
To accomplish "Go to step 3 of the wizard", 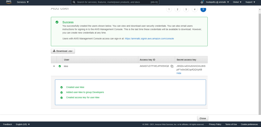I will (186, 9).
